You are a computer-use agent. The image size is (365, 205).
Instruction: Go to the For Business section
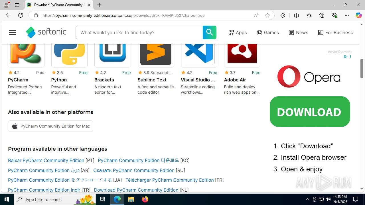click(x=335, y=32)
